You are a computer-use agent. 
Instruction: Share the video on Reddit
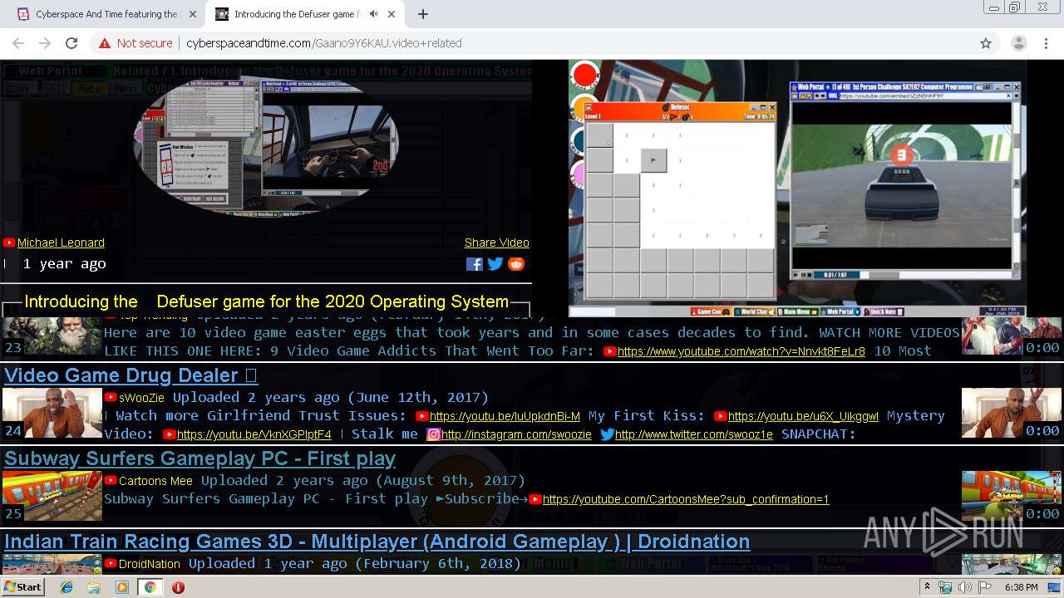[x=516, y=264]
